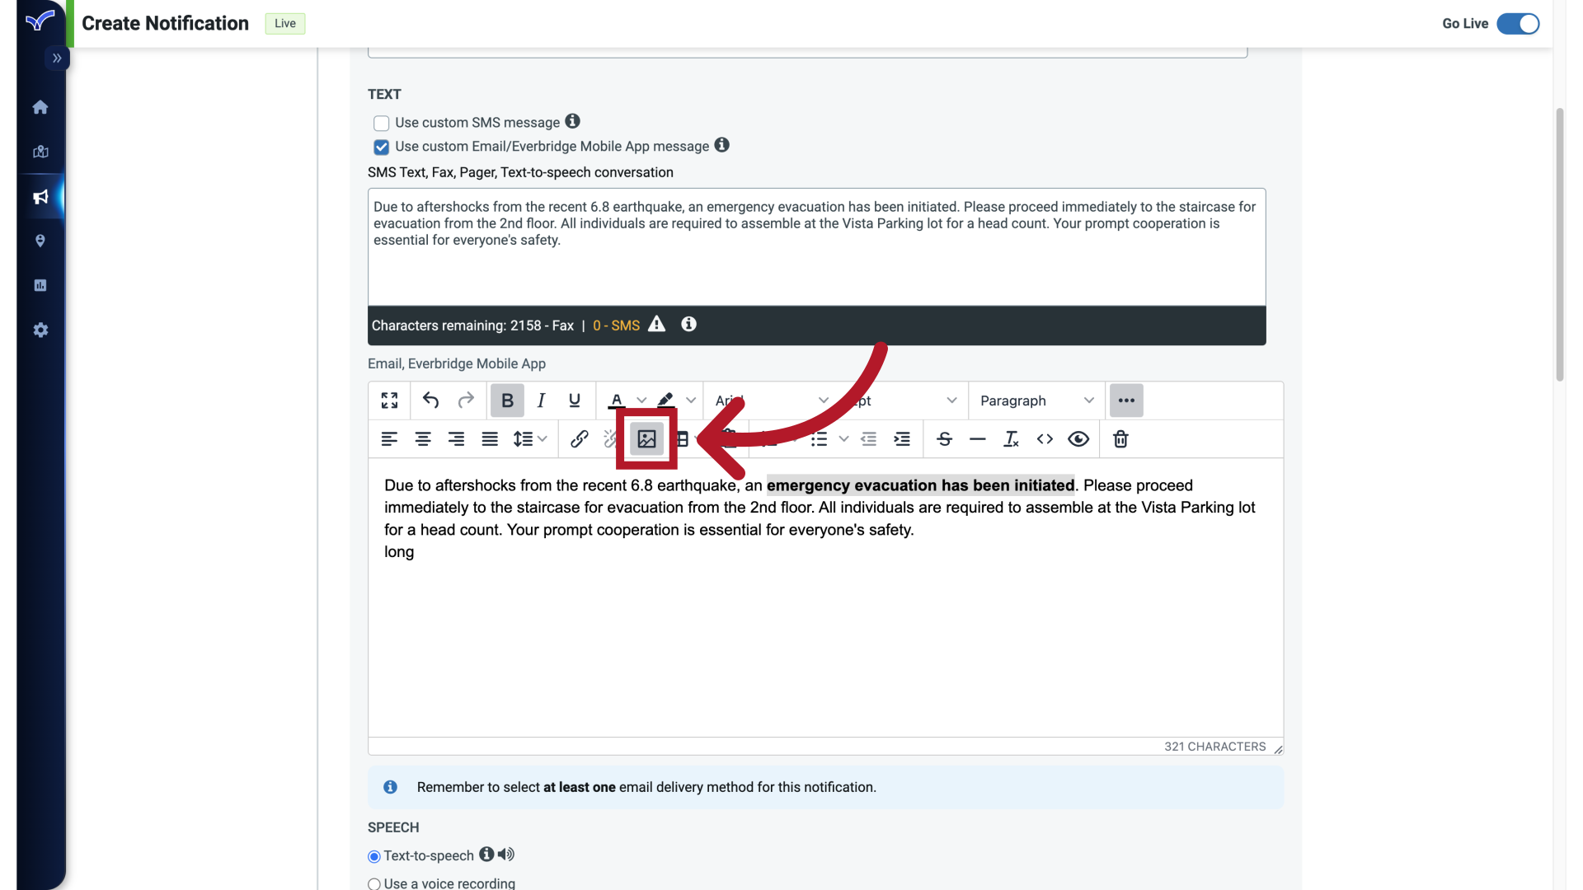Justify the text
The image size is (1583, 890).
click(490, 439)
